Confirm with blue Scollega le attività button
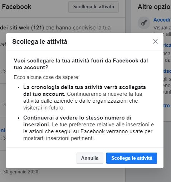Image resolution: width=171 pixels, height=182 pixels. (132, 158)
